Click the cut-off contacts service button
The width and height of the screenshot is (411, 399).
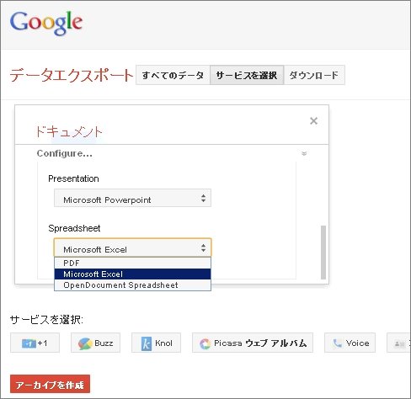[x=398, y=343]
